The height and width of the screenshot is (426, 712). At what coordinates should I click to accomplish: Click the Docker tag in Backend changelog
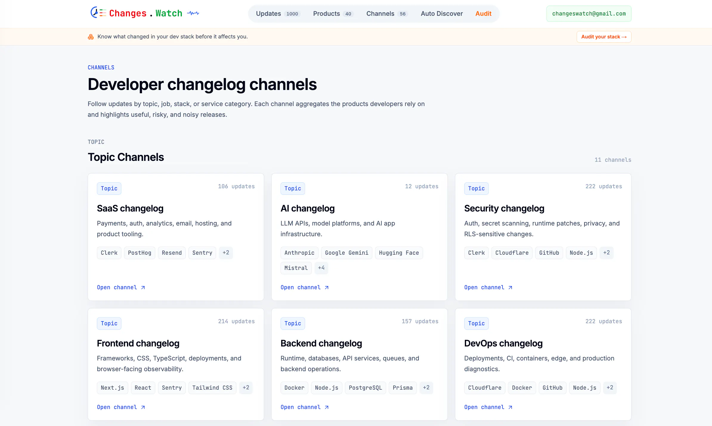click(294, 388)
